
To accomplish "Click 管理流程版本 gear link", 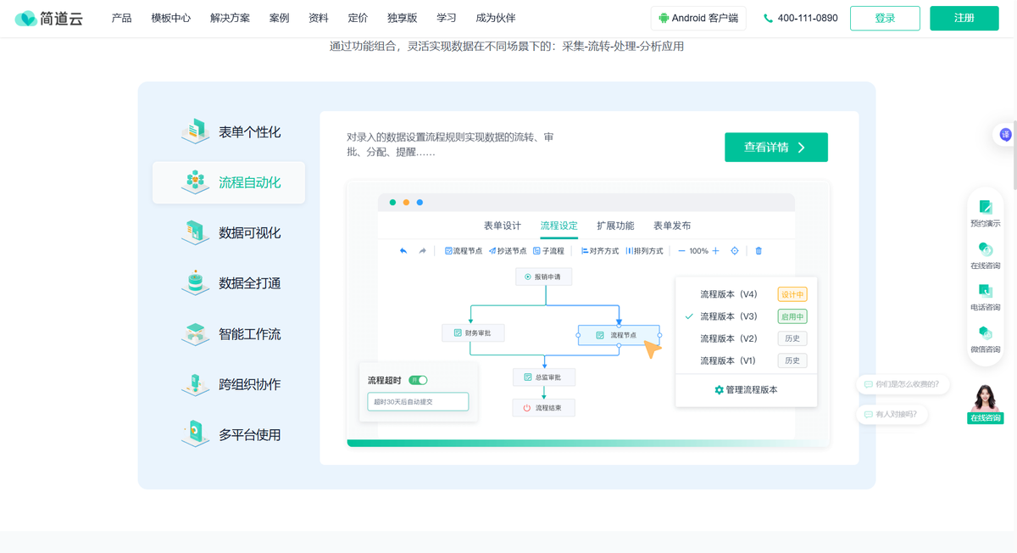I will [x=746, y=390].
